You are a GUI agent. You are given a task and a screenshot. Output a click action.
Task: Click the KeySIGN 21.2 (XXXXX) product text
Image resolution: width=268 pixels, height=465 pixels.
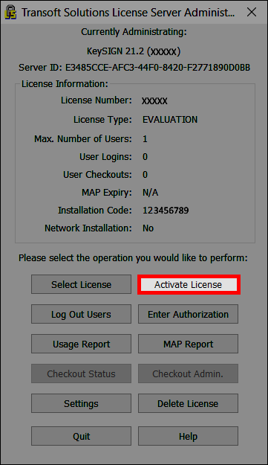[134, 51]
